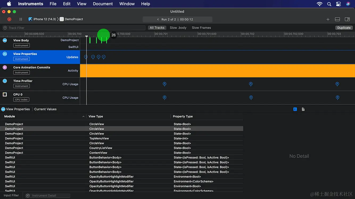
Task: Toggle the detail pane visibility icon
Action: tap(337, 19)
